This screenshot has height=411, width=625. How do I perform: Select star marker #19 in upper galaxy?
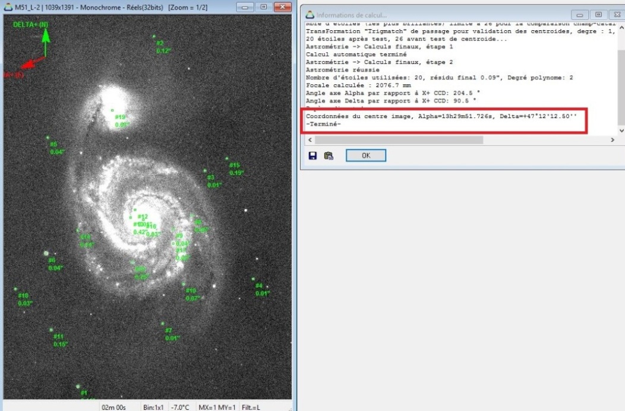click(112, 110)
